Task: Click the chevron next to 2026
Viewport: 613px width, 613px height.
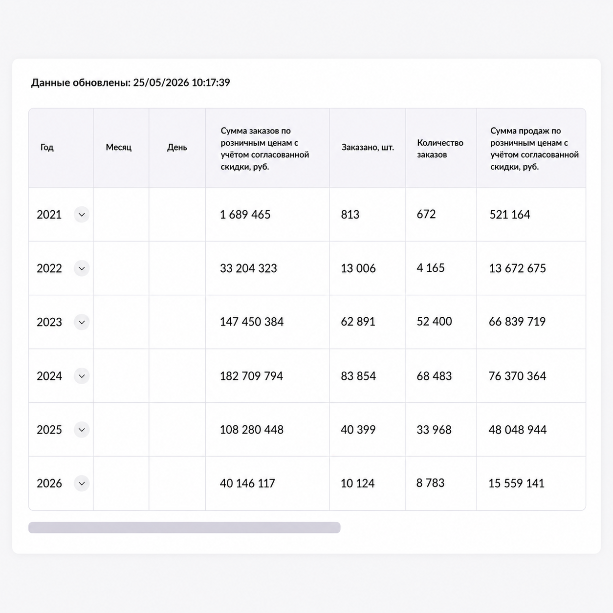Action: point(82,483)
